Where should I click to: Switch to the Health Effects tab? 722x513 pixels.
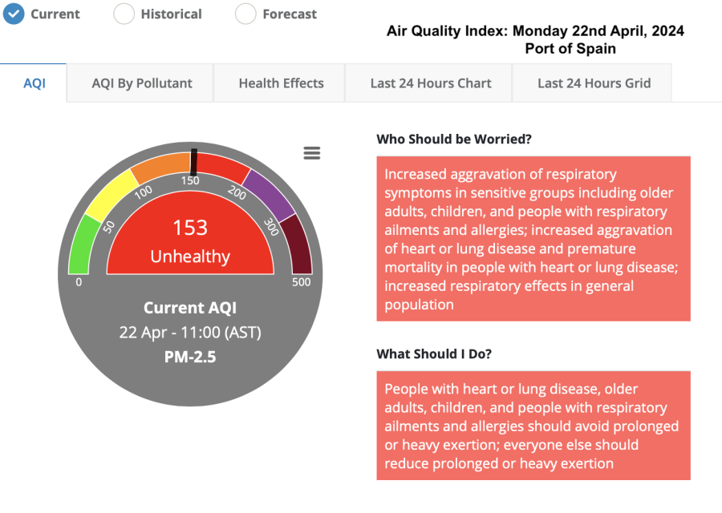pos(281,83)
